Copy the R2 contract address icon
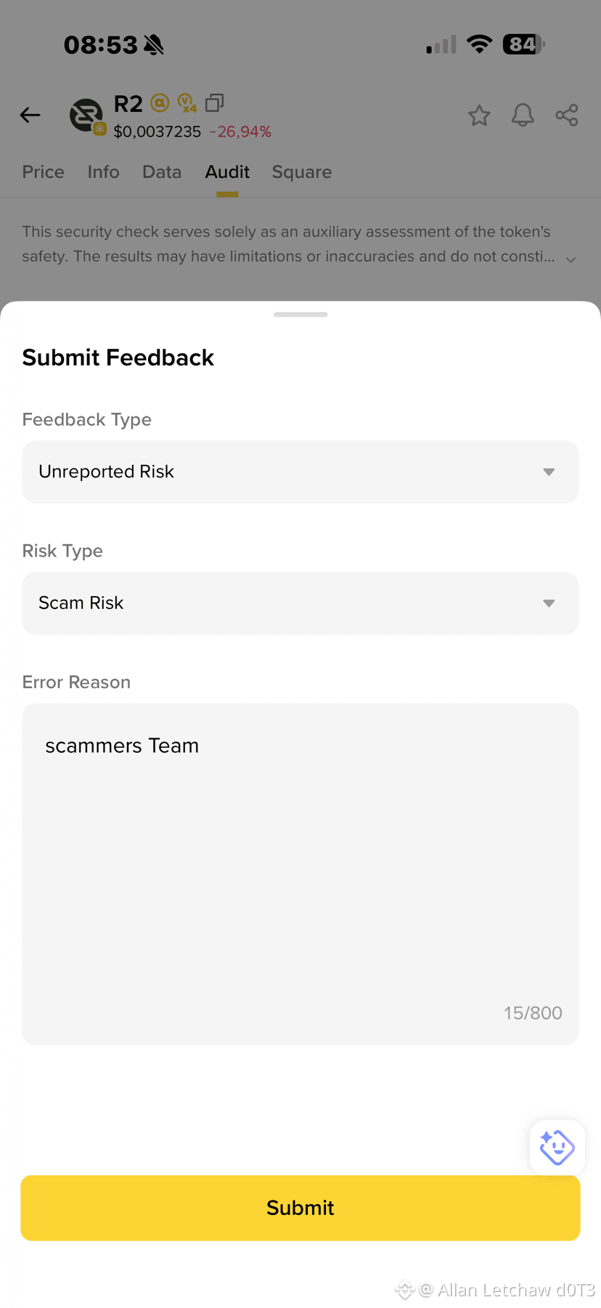Image resolution: width=601 pixels, height=1308 pixels. tap(214, 103)
